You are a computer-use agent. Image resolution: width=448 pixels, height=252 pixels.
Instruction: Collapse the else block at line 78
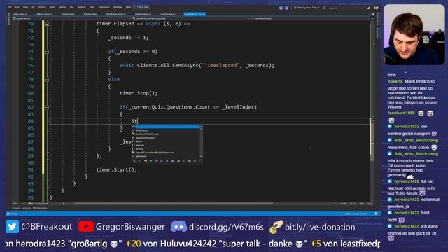tap(47, 79)
